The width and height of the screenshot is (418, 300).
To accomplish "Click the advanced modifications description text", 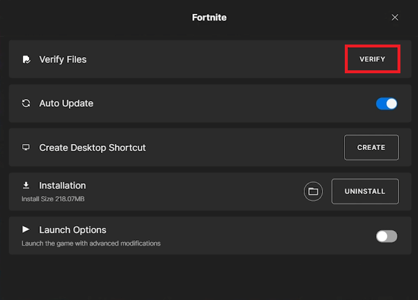I will click(91, 243).
